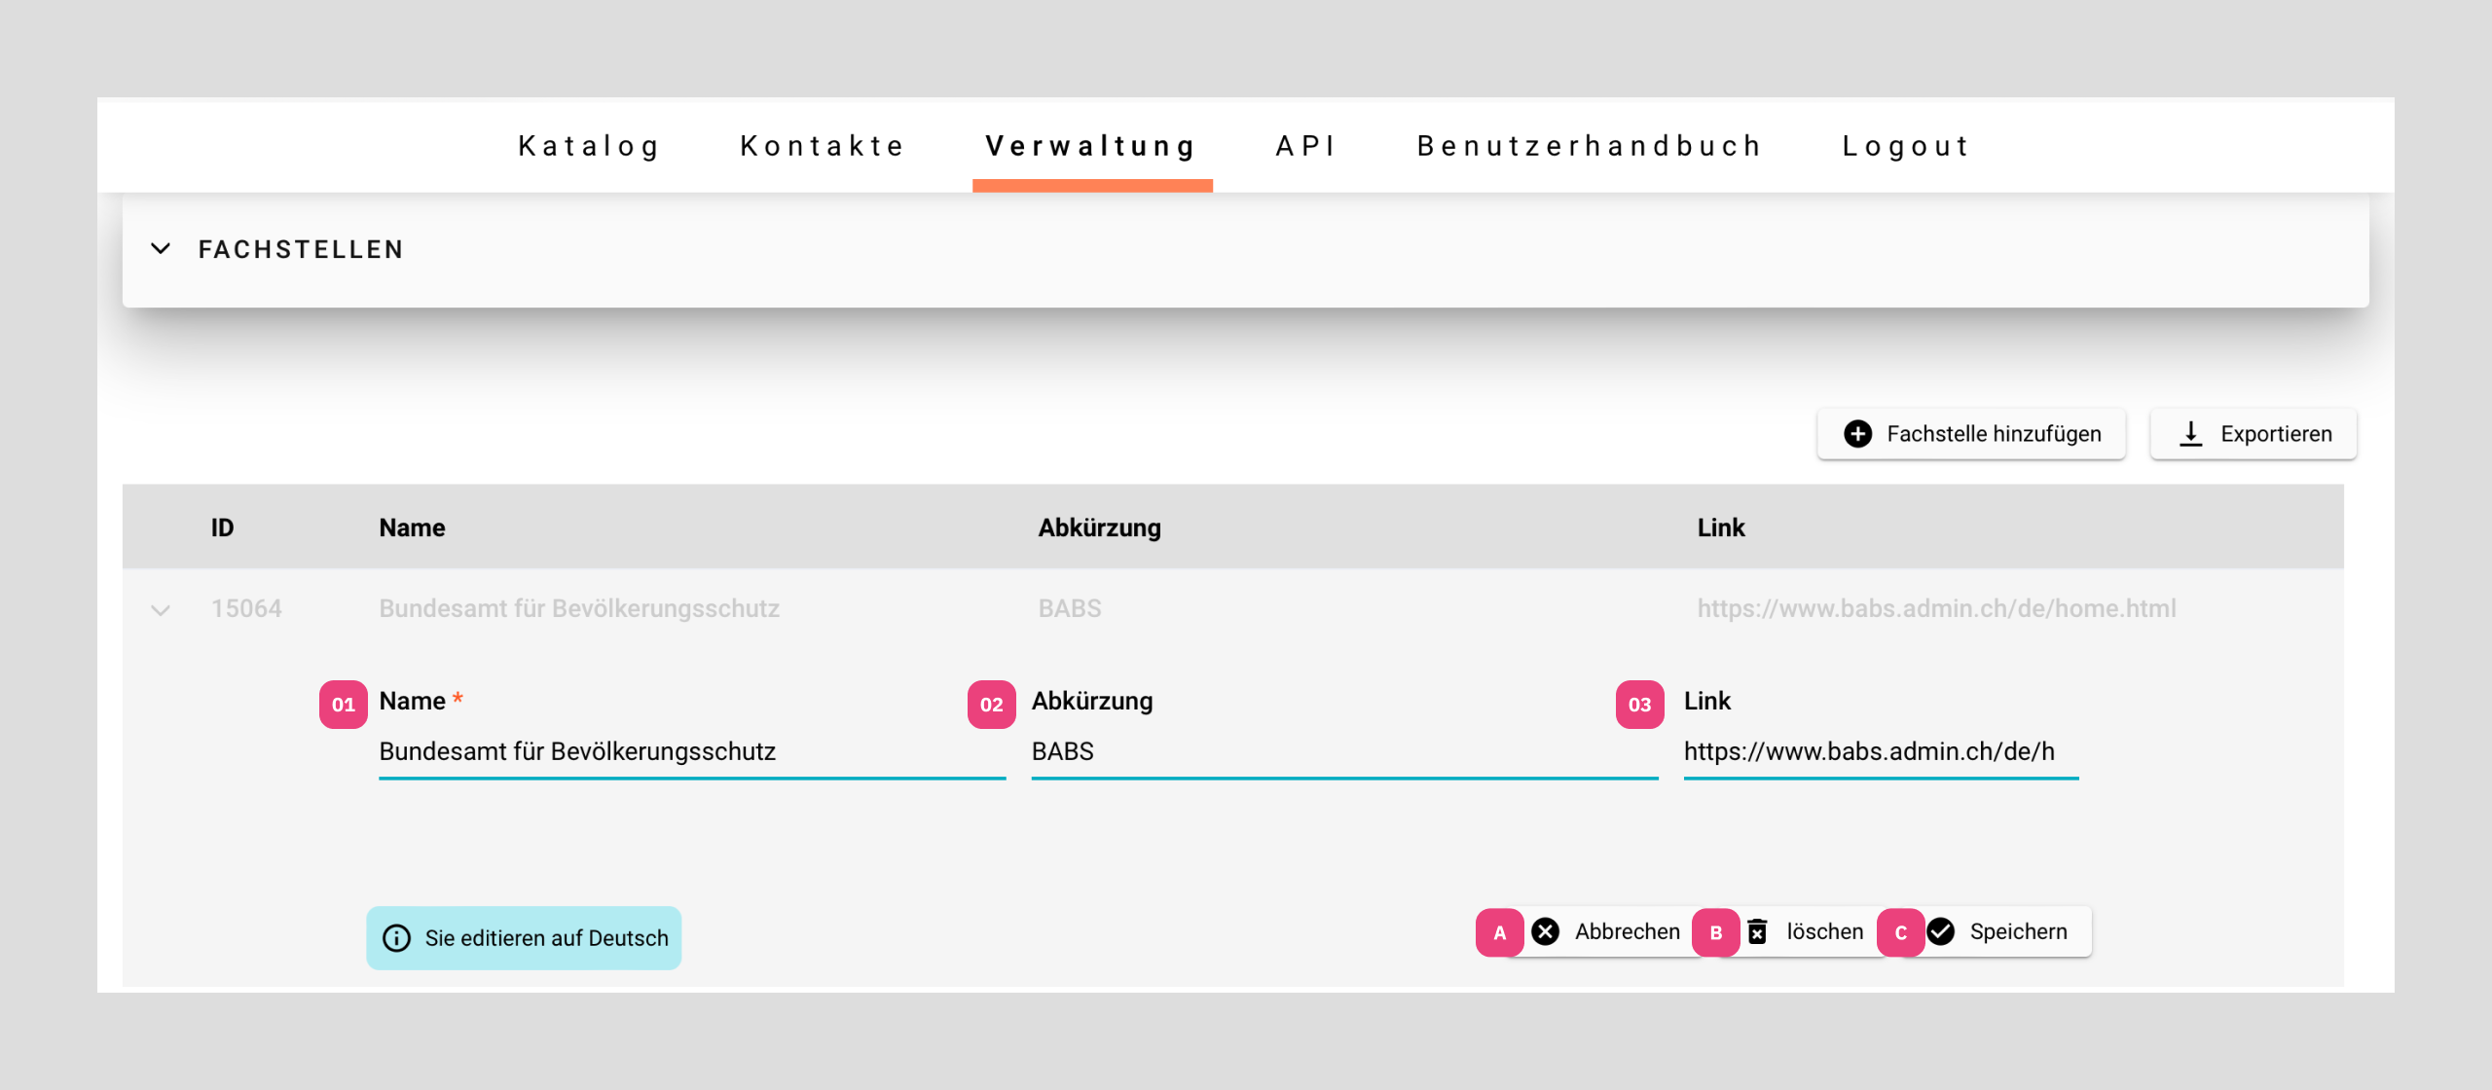Switch to the Kontakte tab
The width and height of the screenshot is (2492, 1090).
coord(823,146)
